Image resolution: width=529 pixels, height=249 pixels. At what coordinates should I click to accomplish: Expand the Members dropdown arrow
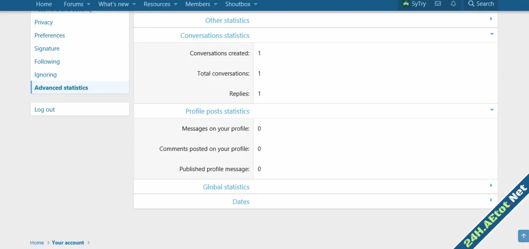tap(215, 4)
